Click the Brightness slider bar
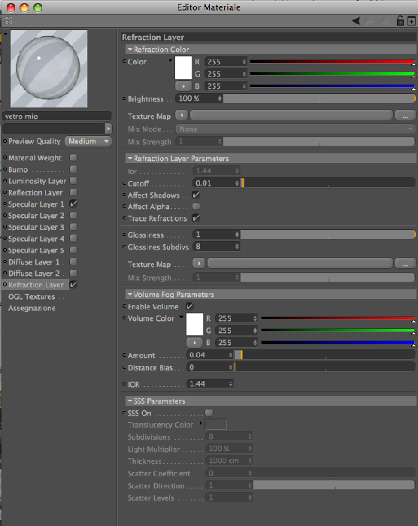 click(x=320, y=98)
